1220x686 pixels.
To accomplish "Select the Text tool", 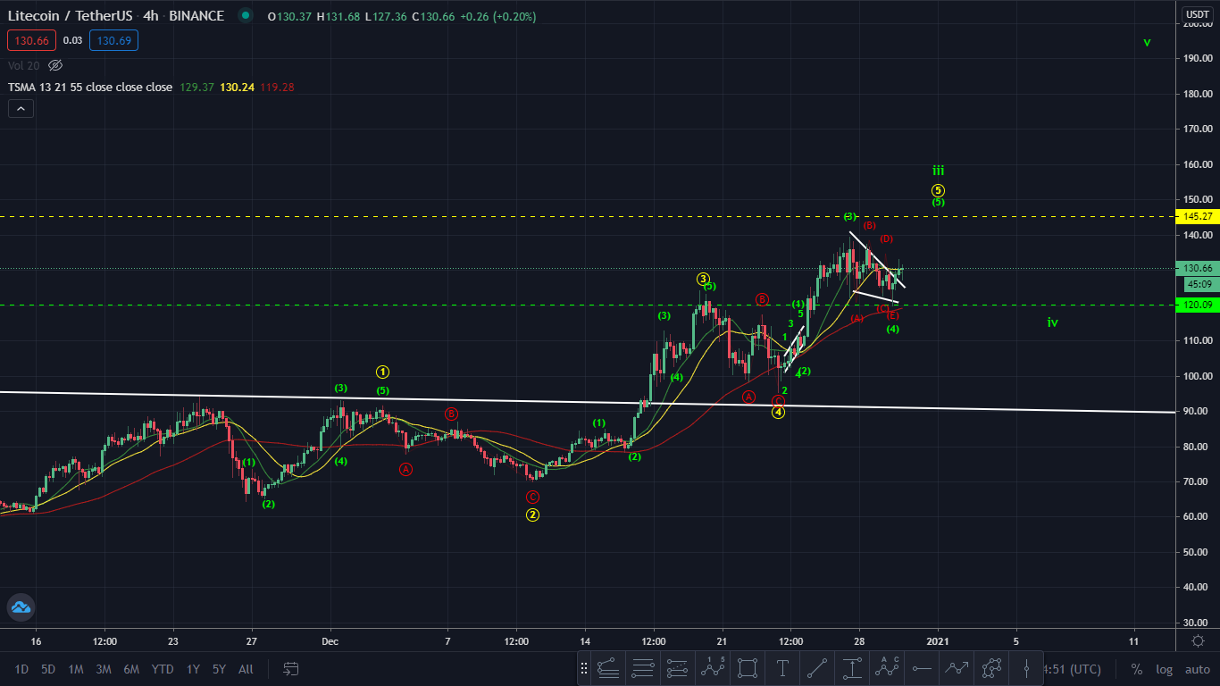I will point(782,667).
